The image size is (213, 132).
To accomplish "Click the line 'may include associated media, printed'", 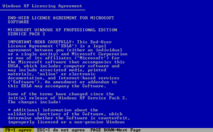I will [x=57, y=70].
